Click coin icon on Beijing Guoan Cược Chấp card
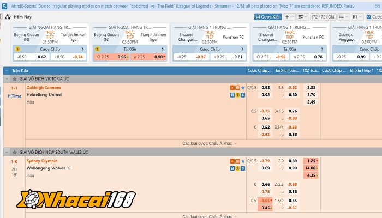Screen dimensions: 382x218 (17, 49)
